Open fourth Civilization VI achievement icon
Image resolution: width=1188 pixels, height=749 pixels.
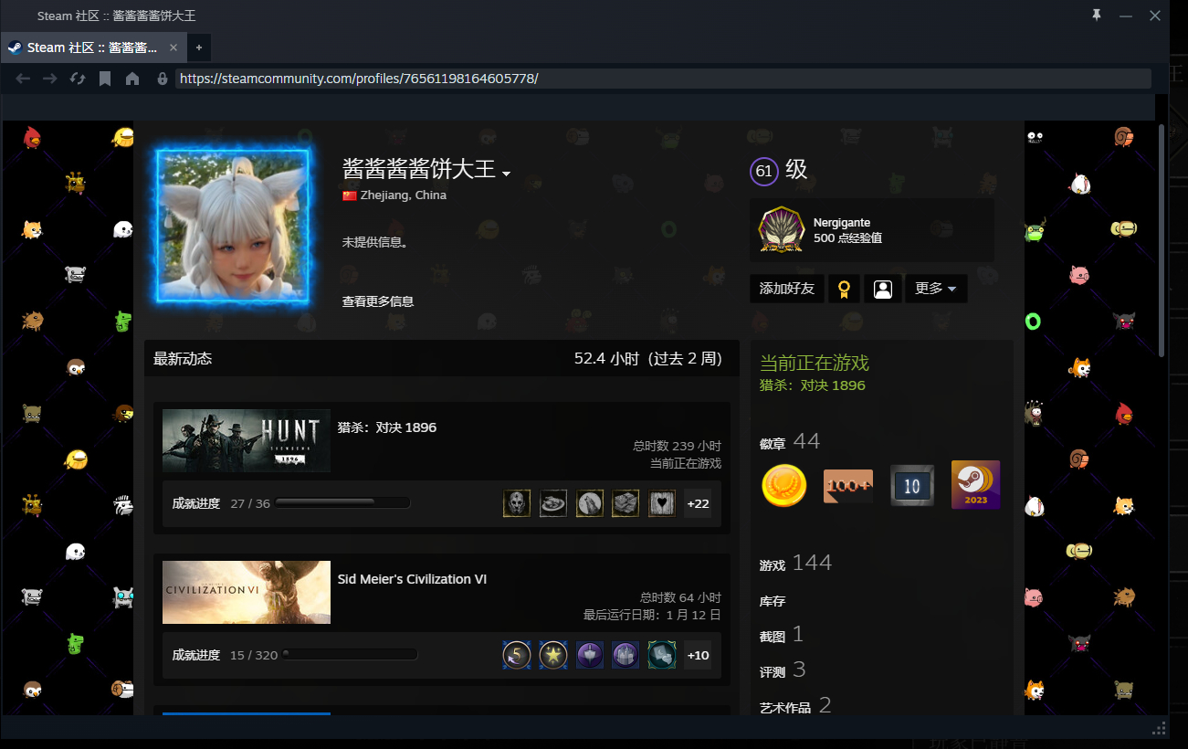pyautogui.click(x=626, y=655)
